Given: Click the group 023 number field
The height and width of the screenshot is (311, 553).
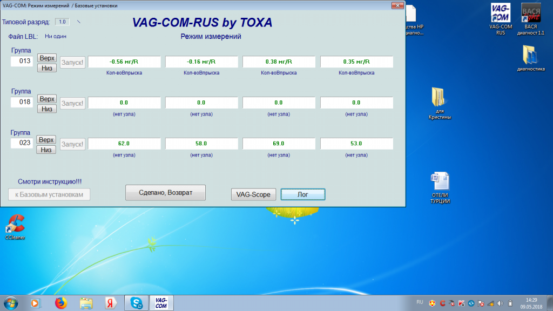Looking at the screenshot, I should (23, 144).
